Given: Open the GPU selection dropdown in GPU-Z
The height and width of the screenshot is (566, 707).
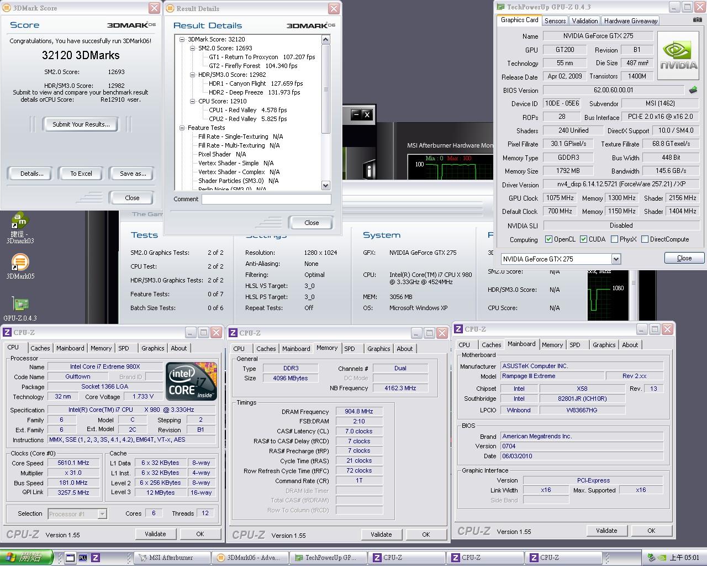Looking at the screenshot, I should coord(616,259).
